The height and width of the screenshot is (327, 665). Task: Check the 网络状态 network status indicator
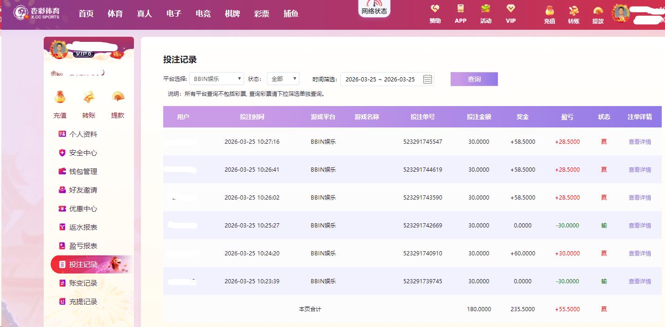374,8
